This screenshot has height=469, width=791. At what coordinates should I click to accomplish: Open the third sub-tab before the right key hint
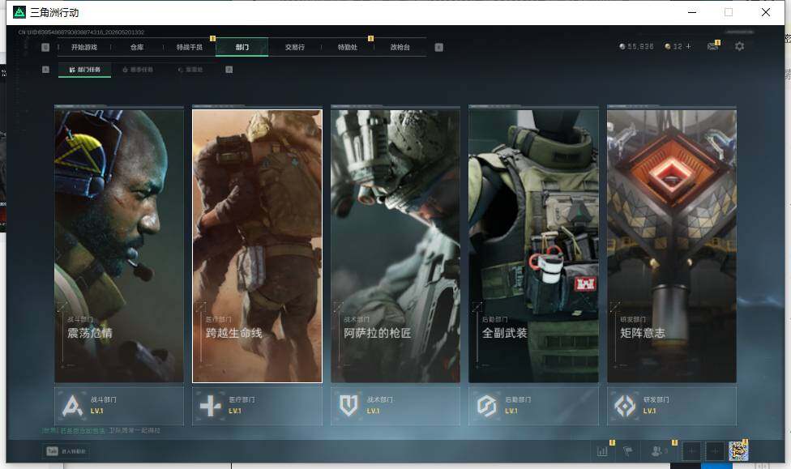(190, 70)
